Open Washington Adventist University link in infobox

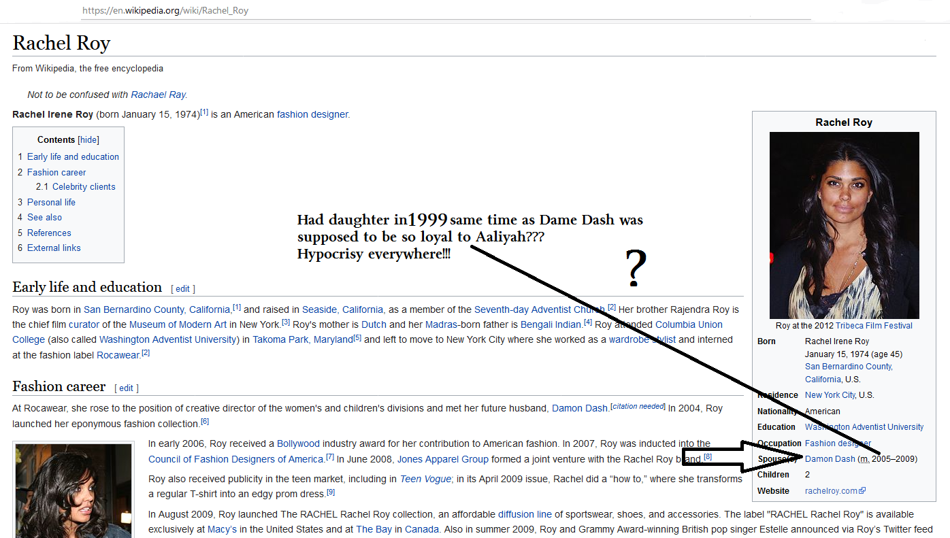click(864, 427)
